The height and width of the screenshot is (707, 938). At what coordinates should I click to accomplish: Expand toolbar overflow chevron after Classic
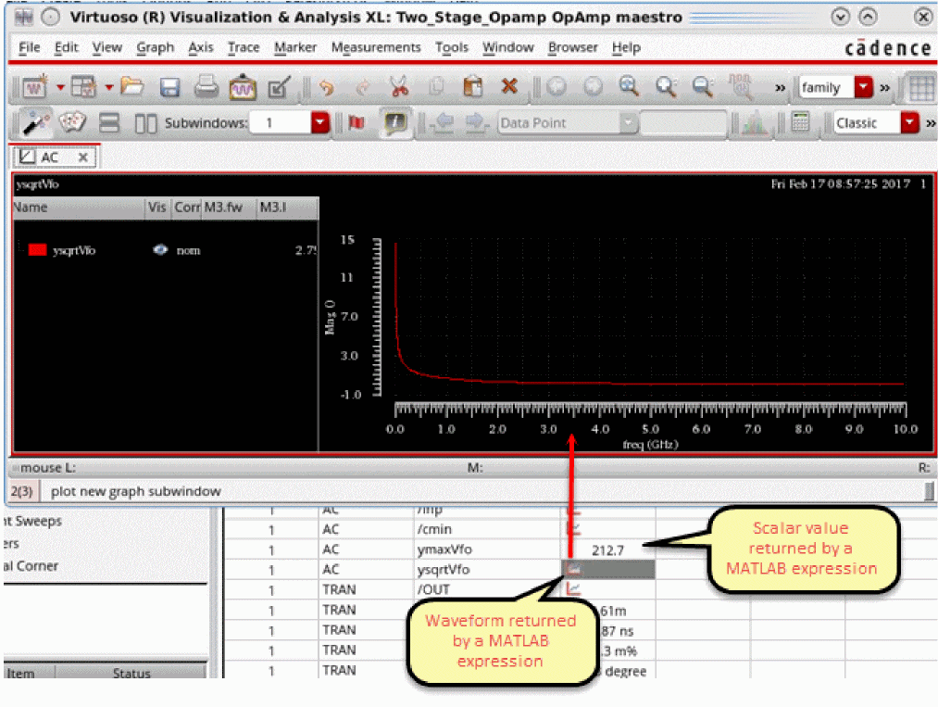[x=931, y=123]
